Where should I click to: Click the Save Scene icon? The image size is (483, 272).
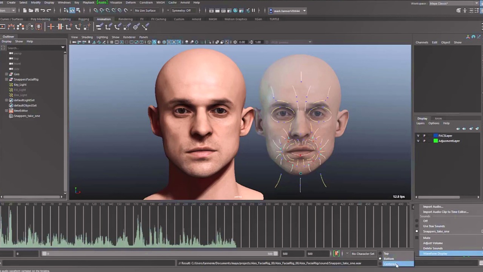(37, 11)
